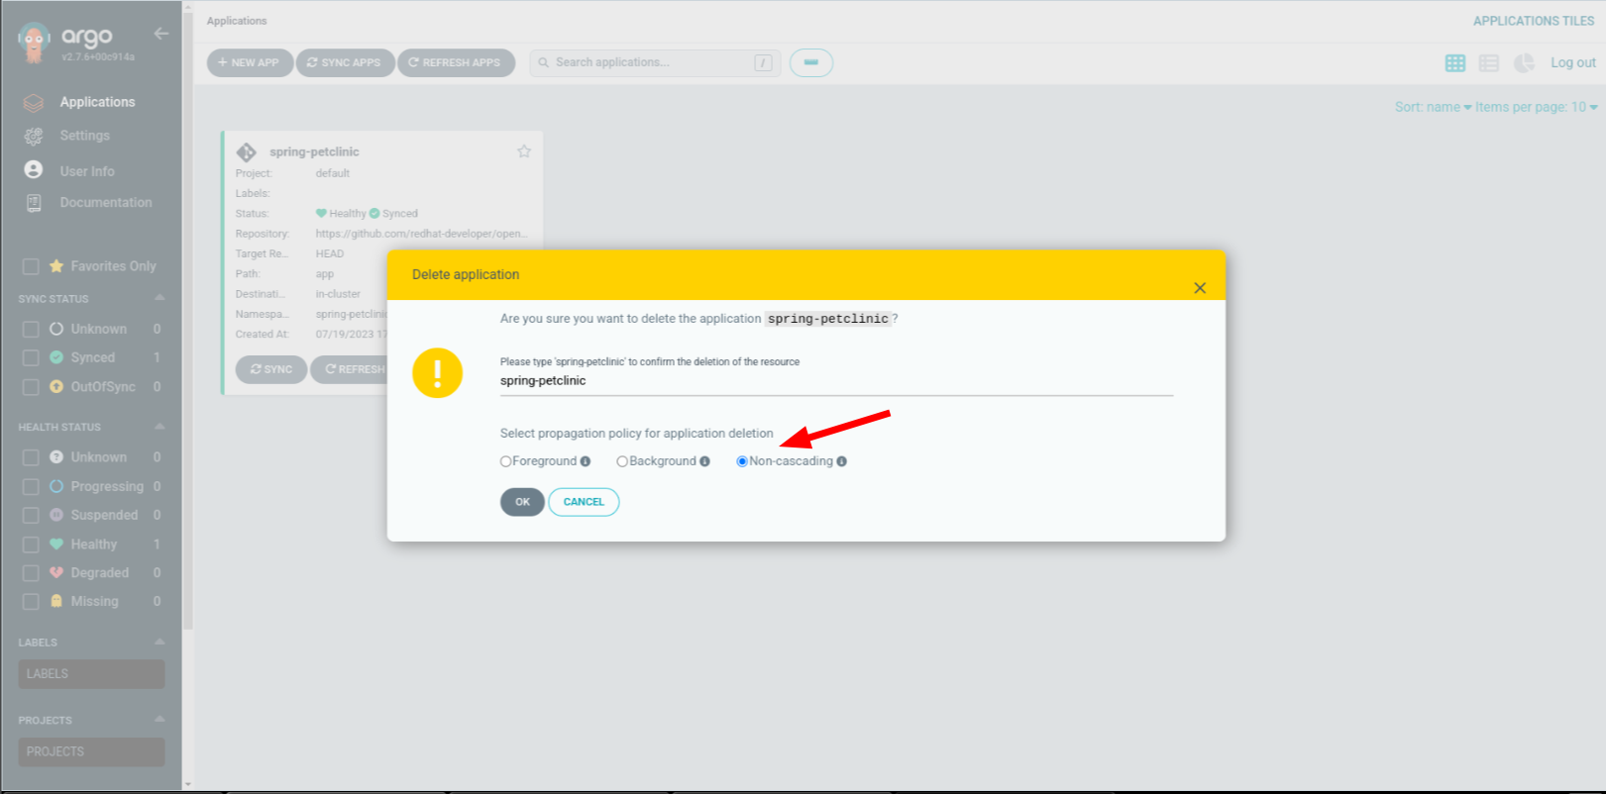
Task: Click the slash shortcut hint in search
Action: pyautogui.click(x=763, y=63)
